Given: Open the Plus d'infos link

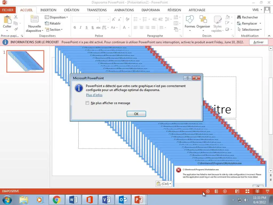Looking at the screenshot, I should point(94,95).
